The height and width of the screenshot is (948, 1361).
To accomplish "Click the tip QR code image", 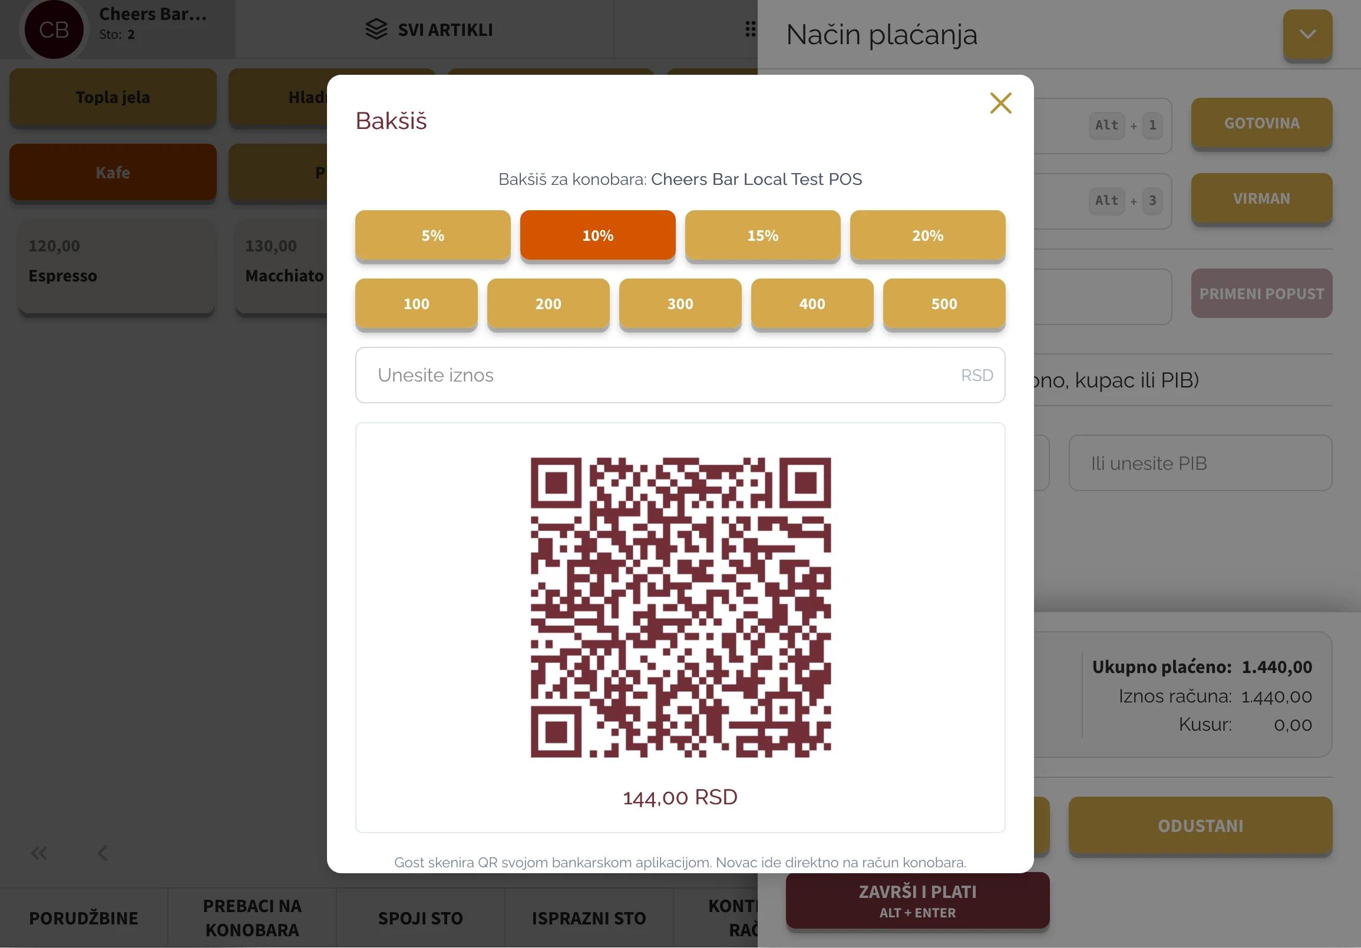I will (680, 607).
